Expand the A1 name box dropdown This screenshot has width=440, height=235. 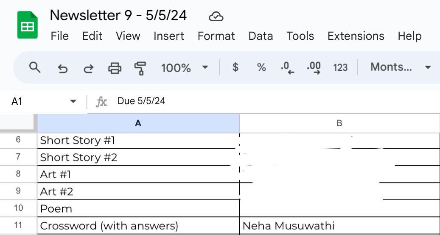(x=73, y=102)
